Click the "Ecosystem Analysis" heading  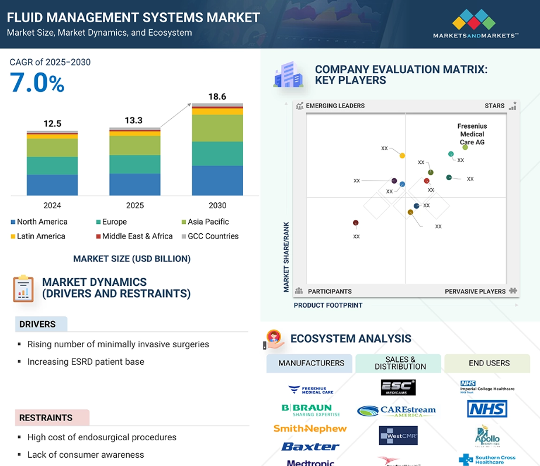(351, 339)
